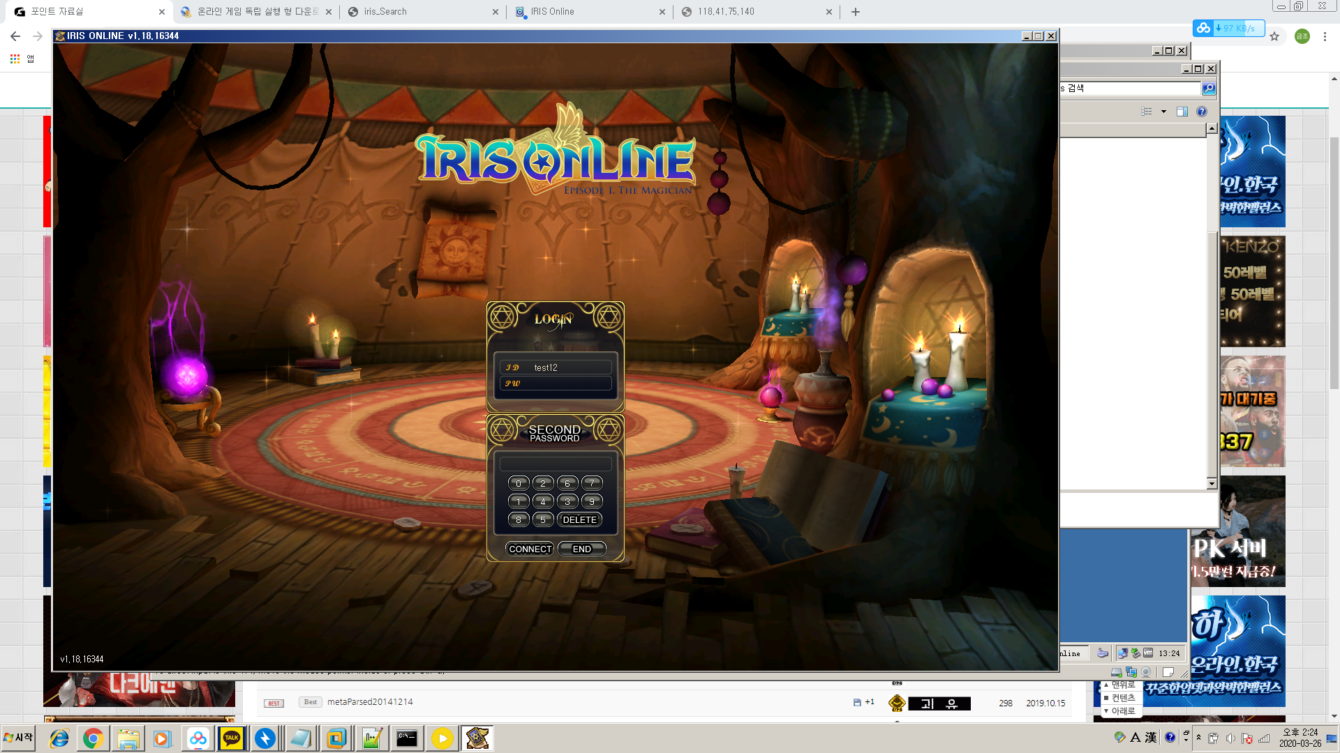Expand the view options dropdown arrow
This screenshot has height=753, width=1340.
pyautogui.click(x=1163, y=112)
